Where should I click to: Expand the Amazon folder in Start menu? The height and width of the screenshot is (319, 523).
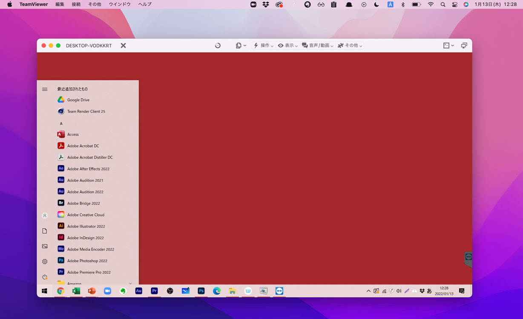coord(130,283)
